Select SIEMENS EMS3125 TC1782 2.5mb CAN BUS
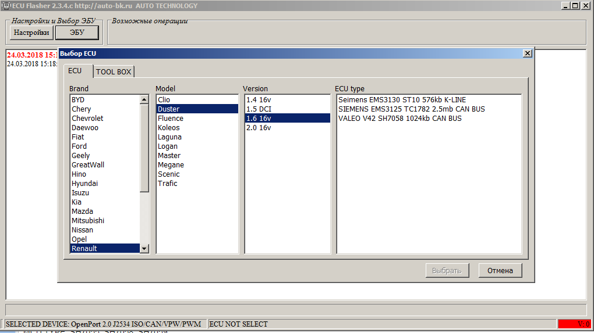The image size is (594, 333). point(429,109)
